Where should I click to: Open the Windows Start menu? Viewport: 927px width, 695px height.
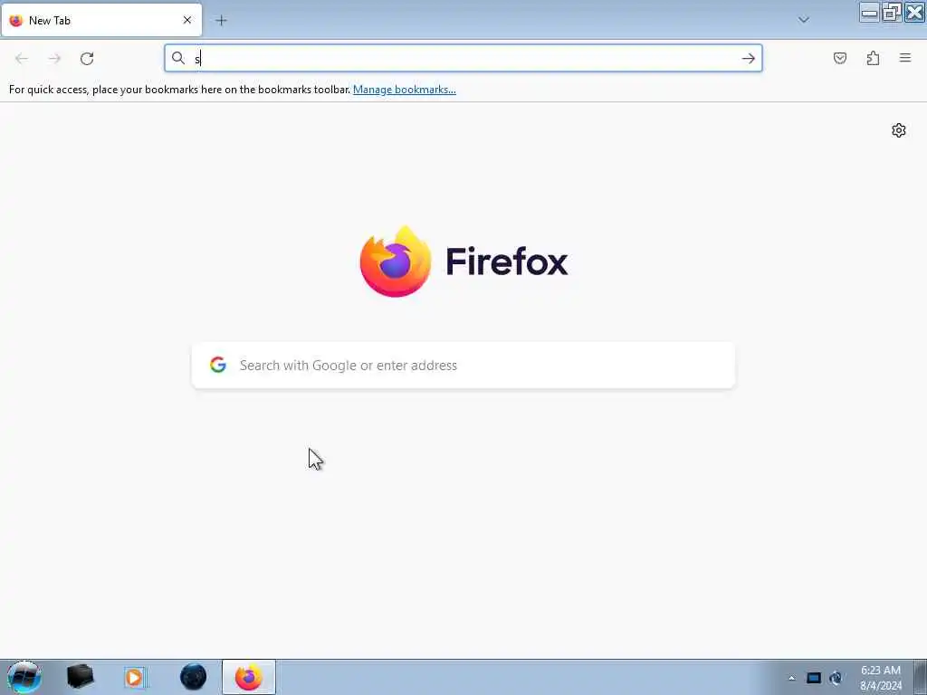pos(24,677)
